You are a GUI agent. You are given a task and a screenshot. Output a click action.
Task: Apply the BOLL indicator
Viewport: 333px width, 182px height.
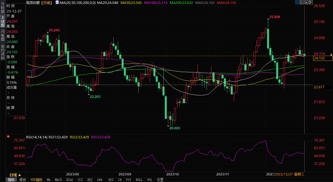[139, 180]
